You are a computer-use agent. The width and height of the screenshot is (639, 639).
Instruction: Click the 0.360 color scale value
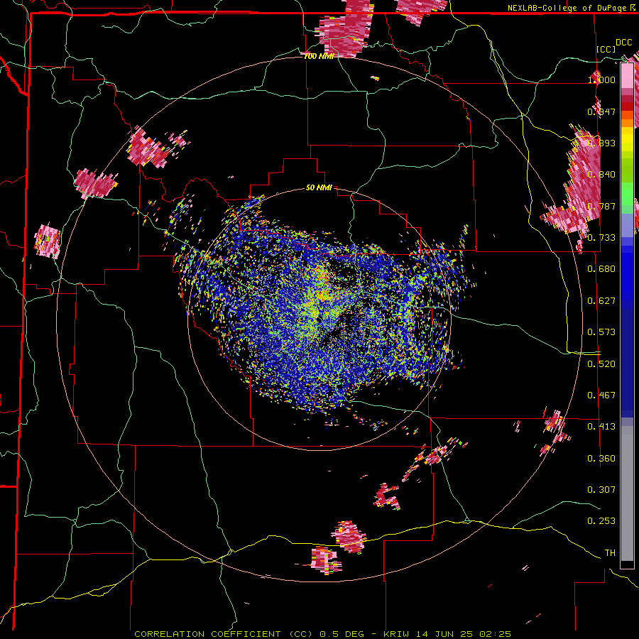pos(601,459)
